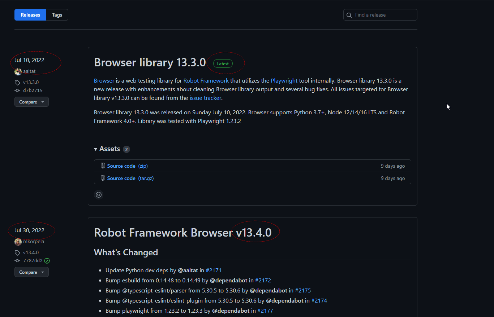Open the emoji reaction picker
This screenshot has height=317, width=494.
pyautogui.click(x=98, y=195)
